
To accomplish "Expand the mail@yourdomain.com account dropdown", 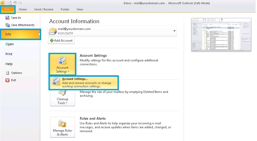I will point(174,31).
